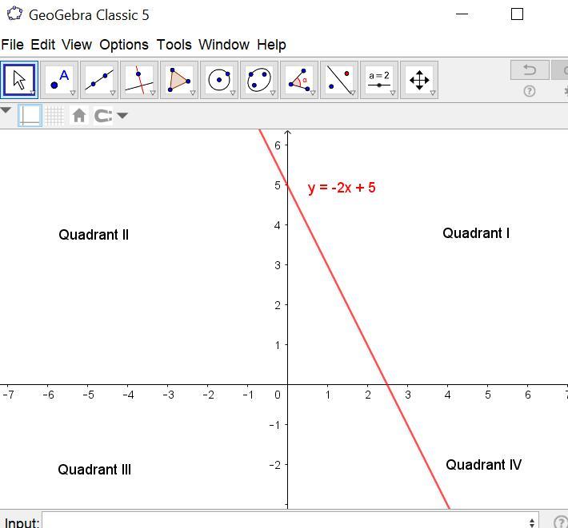Select the Reflect about Line tool

(339, 80)
